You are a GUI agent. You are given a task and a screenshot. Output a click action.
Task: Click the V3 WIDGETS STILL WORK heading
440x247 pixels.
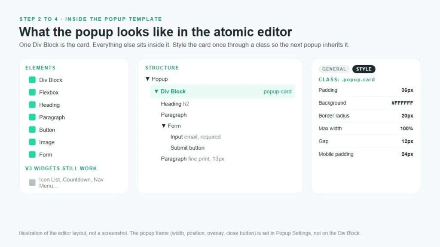pyautogui.click(x=61, y=168)
